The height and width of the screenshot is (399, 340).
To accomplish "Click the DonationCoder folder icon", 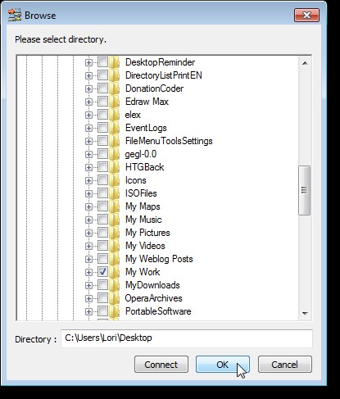I will point(114,88).
